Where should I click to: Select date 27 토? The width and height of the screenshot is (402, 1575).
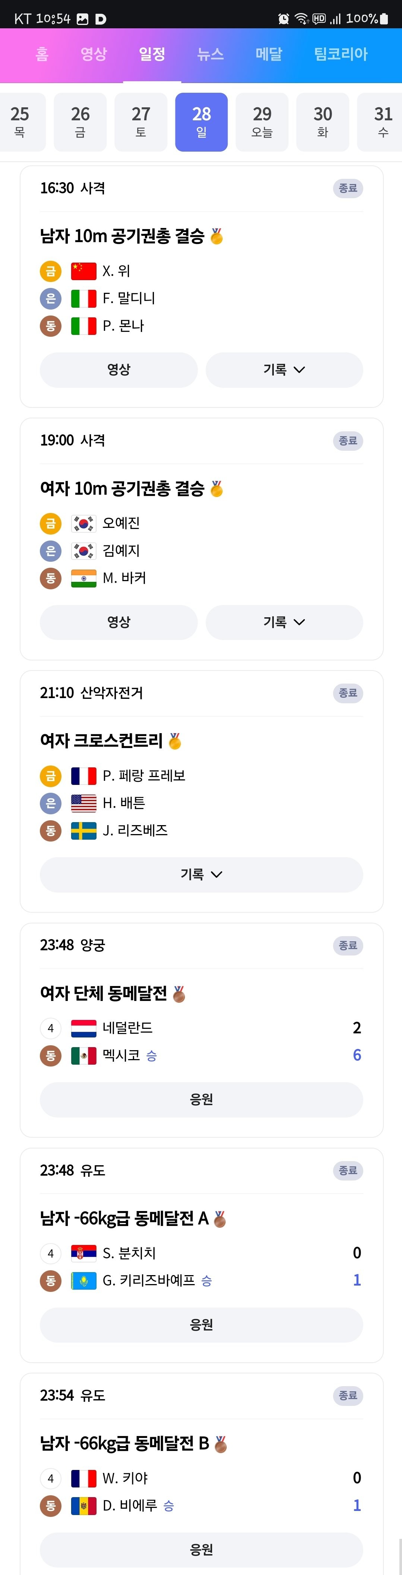(141, 122)
